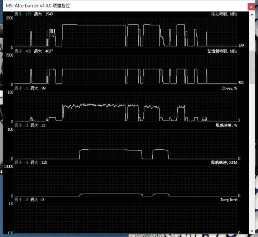258x237 pixels.
Task: Click the 7500 axis label of memory clock graph
Action: coord(9,55)
